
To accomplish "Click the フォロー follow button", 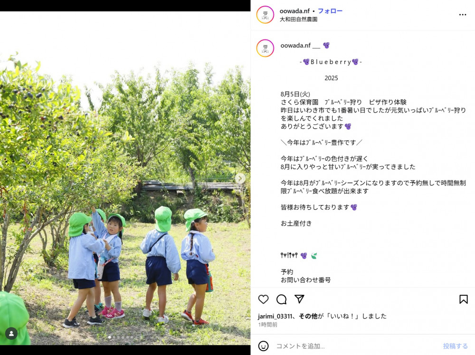I will click(330, 11).
